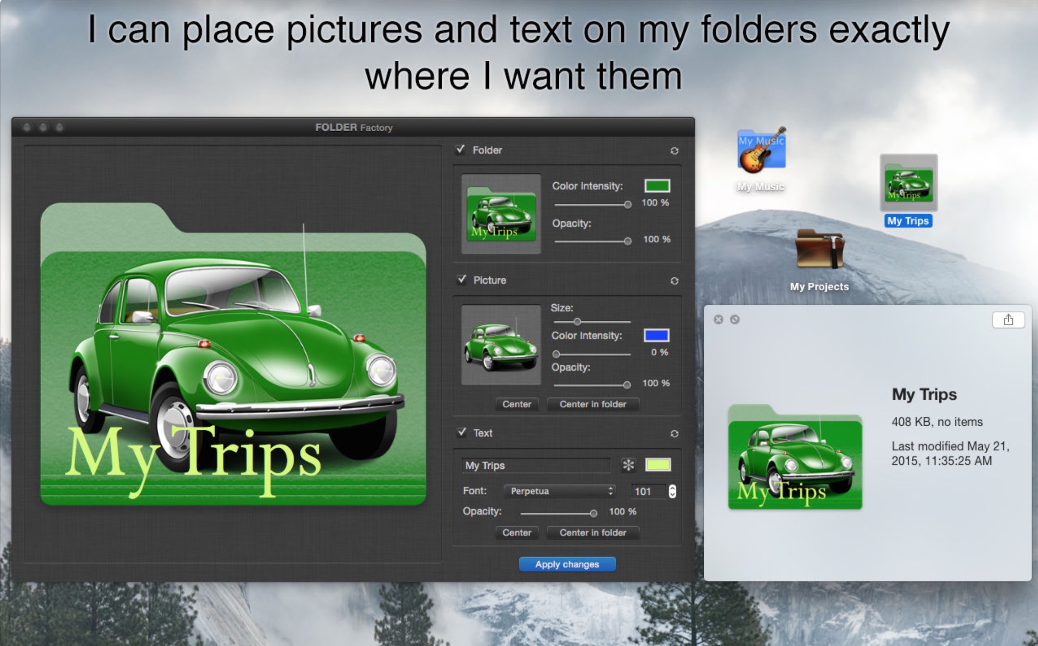Toggle the Picture checkbox
This screenshot has height=646, width=1038.
(462, 280)
